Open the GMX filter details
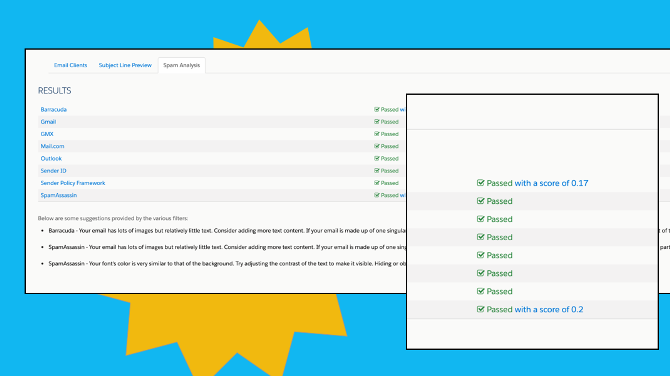The height and width of the screenshot is (376, 670). (x=47, y=134)
